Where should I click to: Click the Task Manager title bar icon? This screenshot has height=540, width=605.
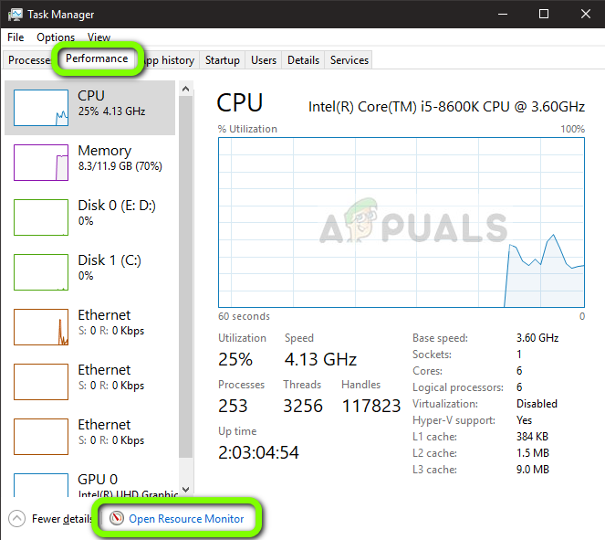(x=16, y=15)
